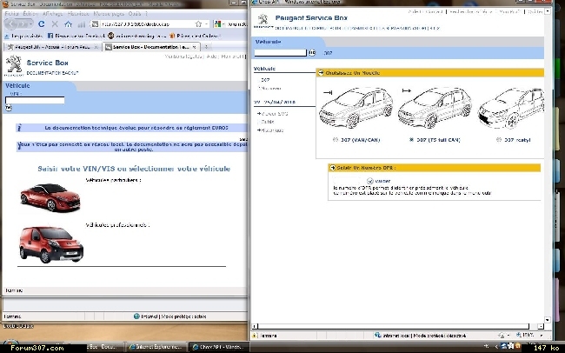Image resolution: width=565 pixels, height=353 pixels.
Task: Open a new Firefox tab with plus button
Action: (x=206, y=47)
